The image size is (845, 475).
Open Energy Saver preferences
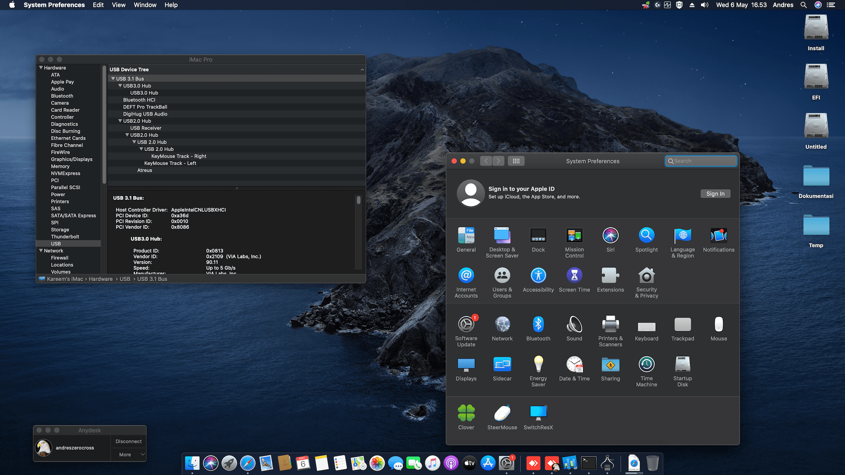tap(538, 371)
